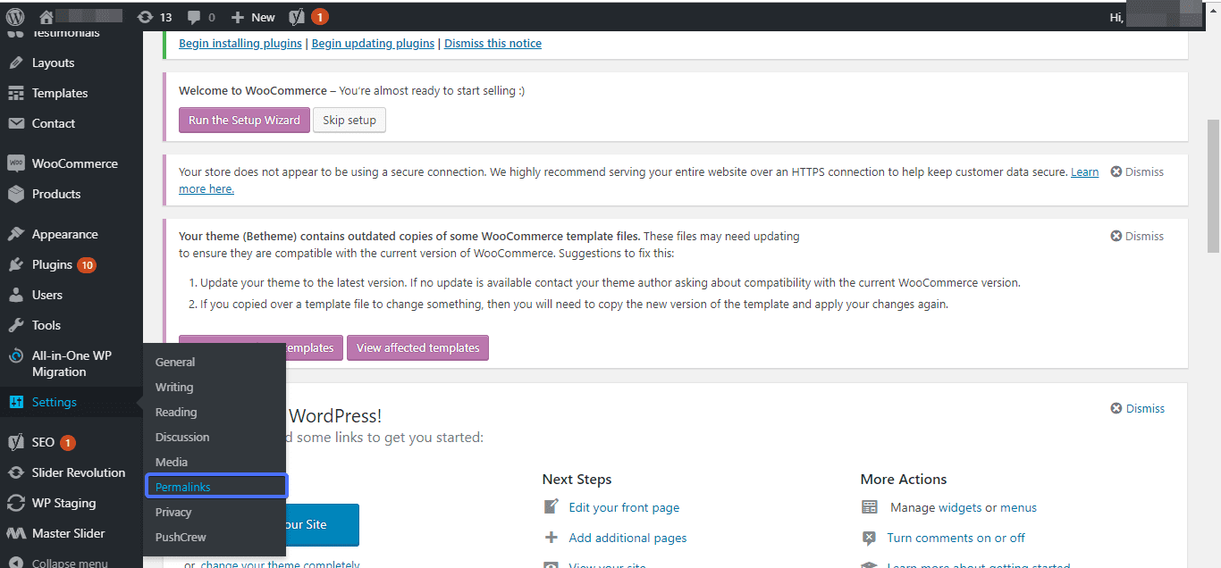Click the Master Slider icon in sidebar
The height and width of the screenshot is (568, 1221).
tap(15, 533)
